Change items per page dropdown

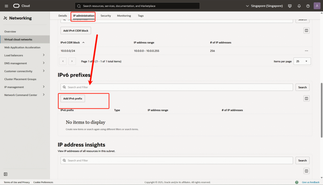pos(302,61)
